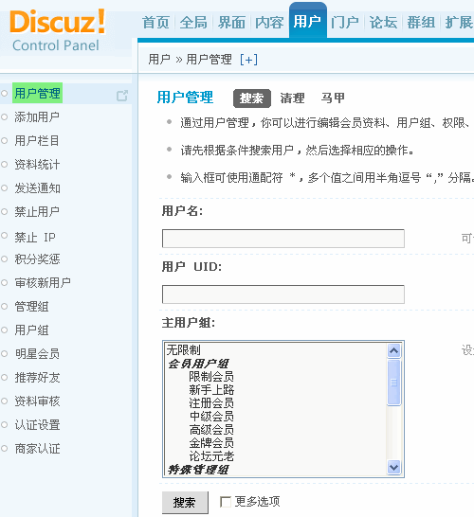Viewport: 474px width, 517px height.
Task: Open 用户管理 in new window icon
Action: (122, 96)
